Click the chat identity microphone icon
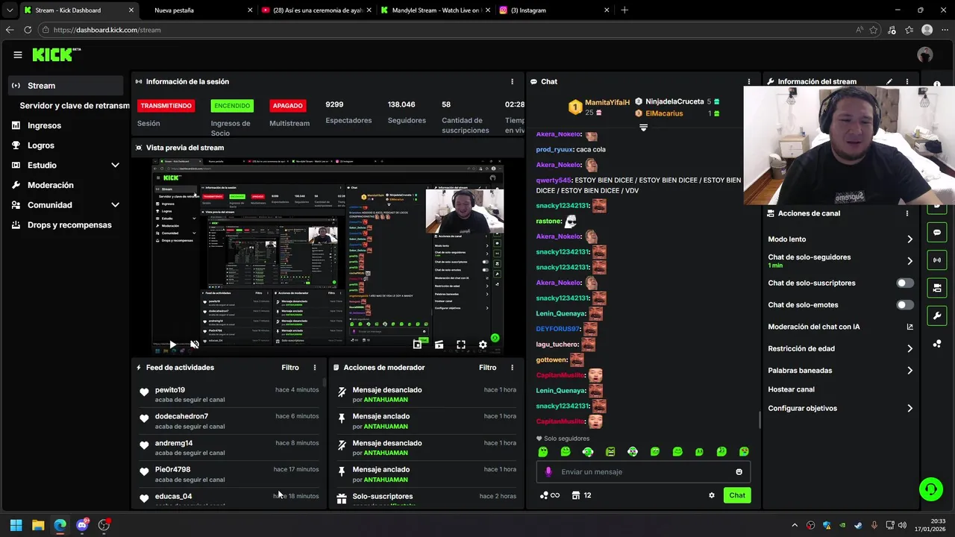 tap(548, 472)
